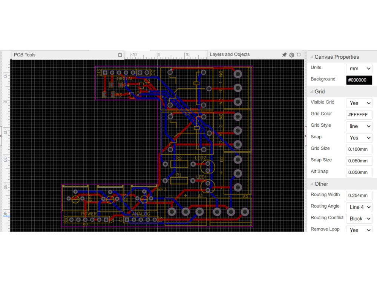Pop out the Layers and Objects panel
377x282 pixels.
[x=298, y=55]
